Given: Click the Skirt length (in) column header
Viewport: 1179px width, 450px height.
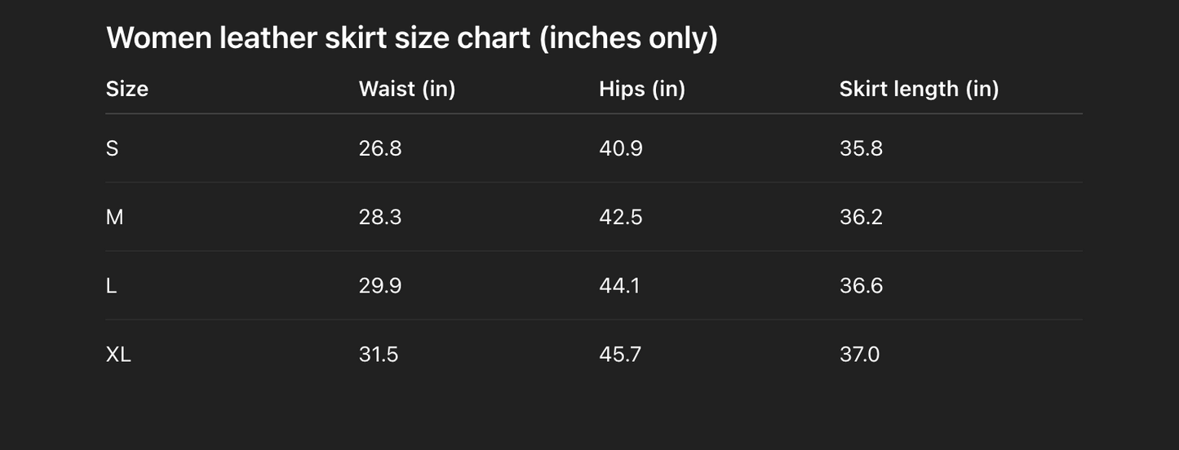Looking at the screenshot, I should (x=919, y=89).
